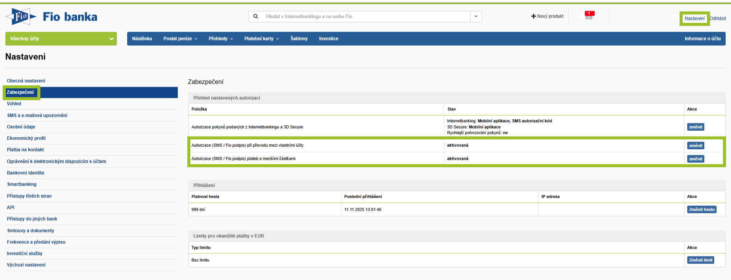The width and height of the screenshot is (731, 280).
Task: Click the Fio banka logo
Action: point(51,17)
